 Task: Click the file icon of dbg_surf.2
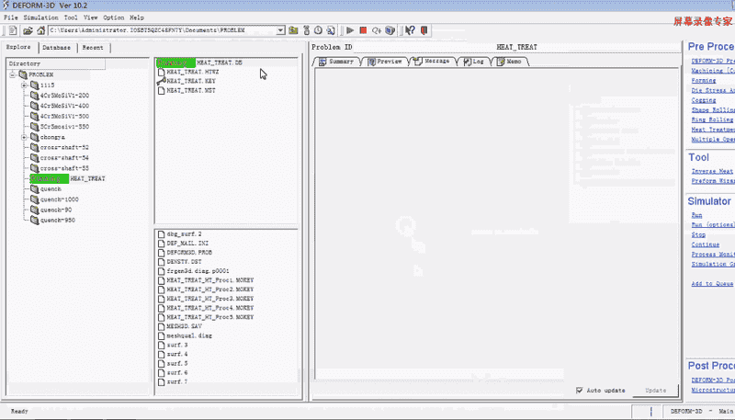pos(162,234)
